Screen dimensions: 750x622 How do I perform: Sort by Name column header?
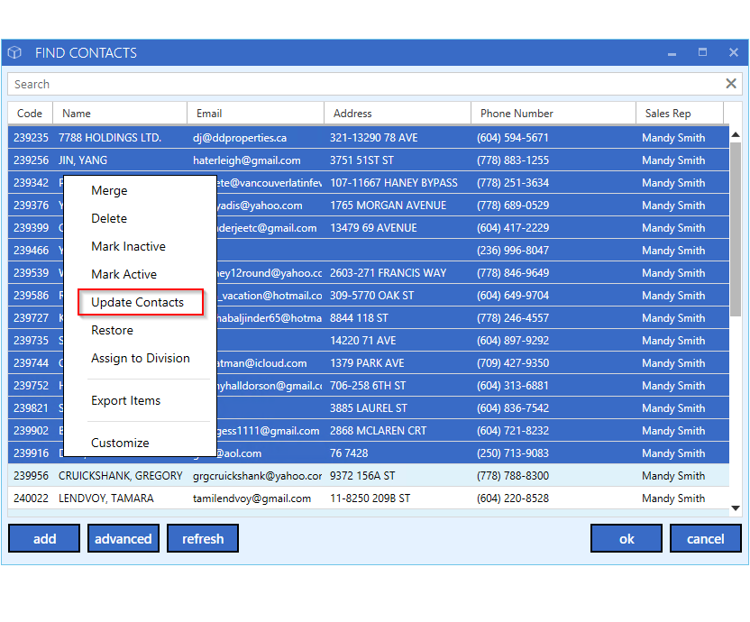(x=120, y=114)
